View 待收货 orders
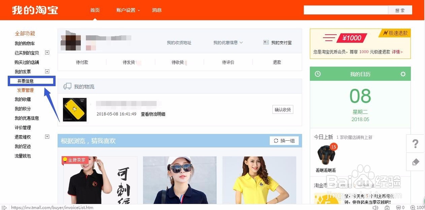425x210 pixels. coord(178,62)
